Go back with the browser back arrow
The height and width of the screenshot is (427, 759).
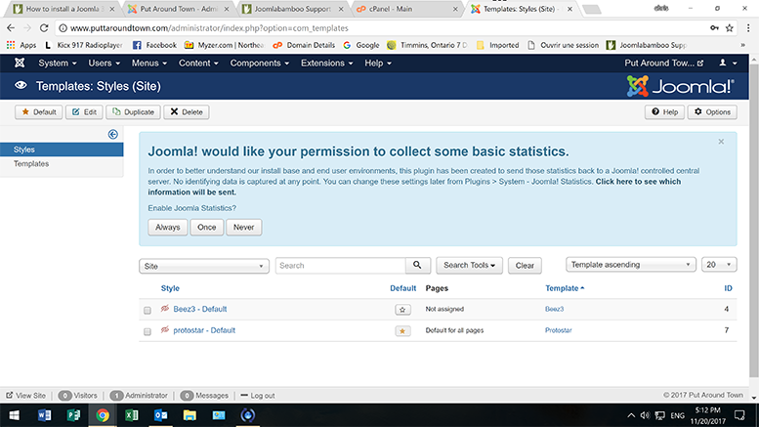[x=11, y=28]
